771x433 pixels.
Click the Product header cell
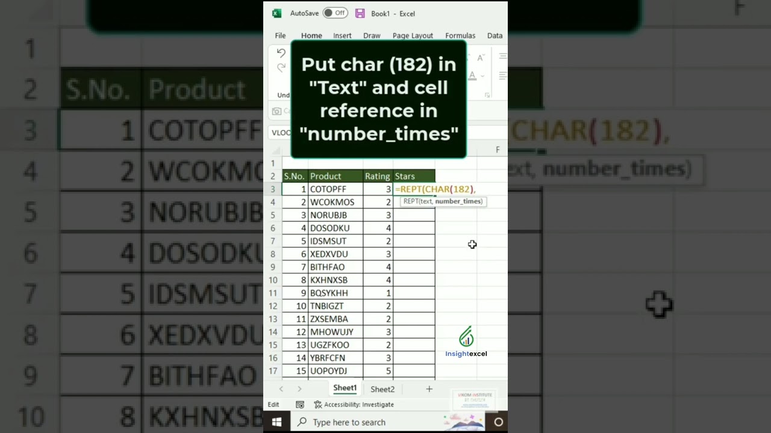point(336,176)
